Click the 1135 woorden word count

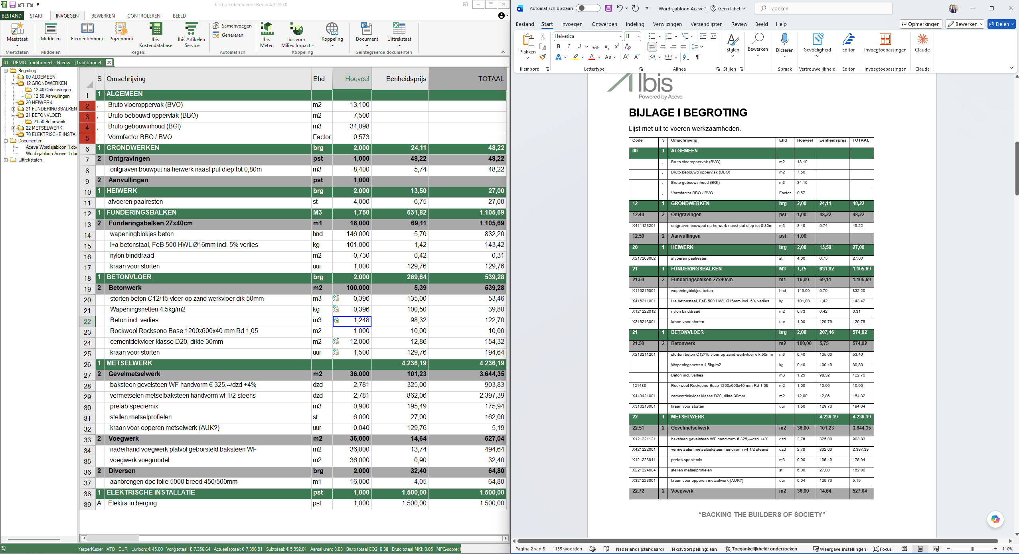[567, 549]
